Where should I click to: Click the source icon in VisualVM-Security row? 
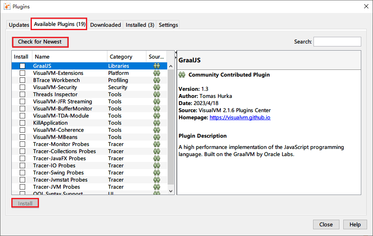156,87
